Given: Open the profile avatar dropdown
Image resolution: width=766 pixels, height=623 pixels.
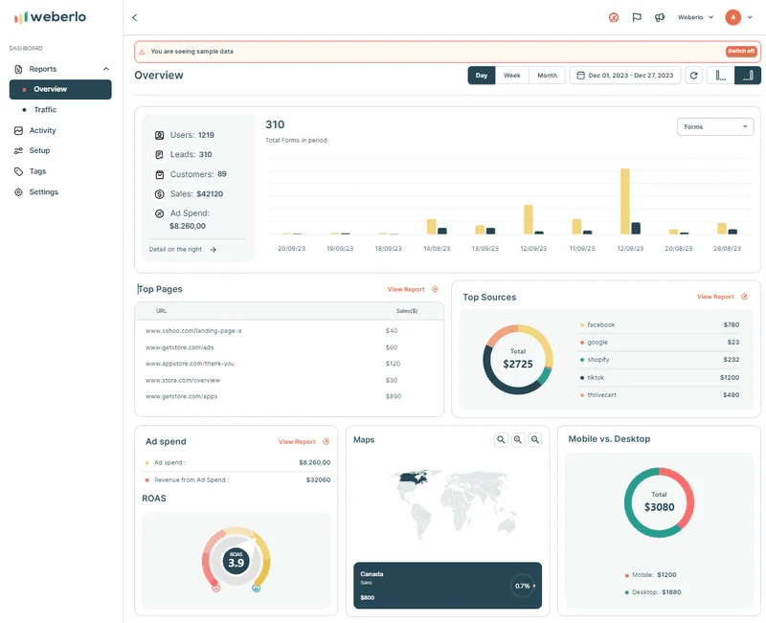Looking at the screenshot, I should coord(733,16).
